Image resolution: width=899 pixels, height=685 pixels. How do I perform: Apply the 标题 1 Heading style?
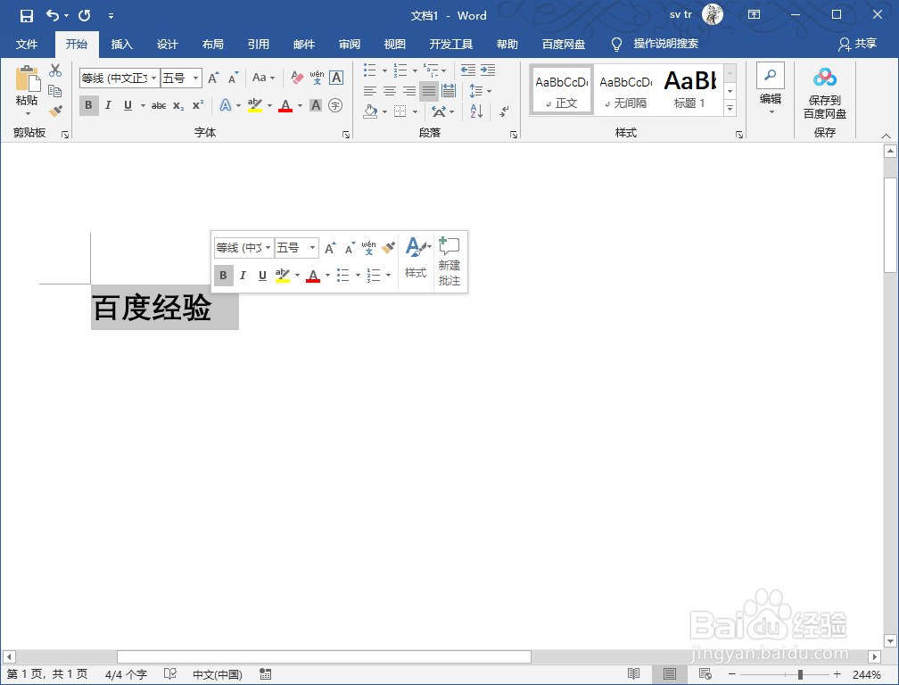click(689, 89)
